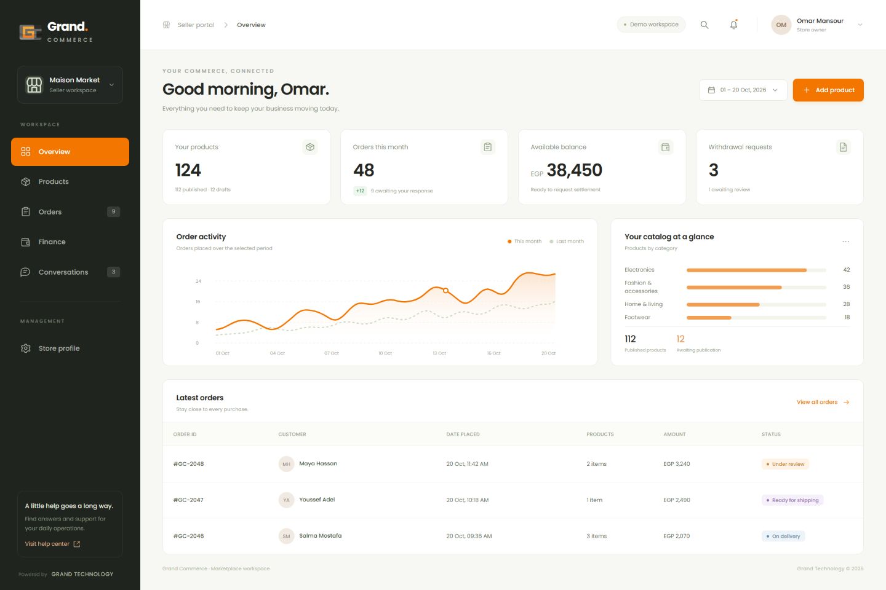Expand the Maison Market workspace switcher

coord(70,85)
